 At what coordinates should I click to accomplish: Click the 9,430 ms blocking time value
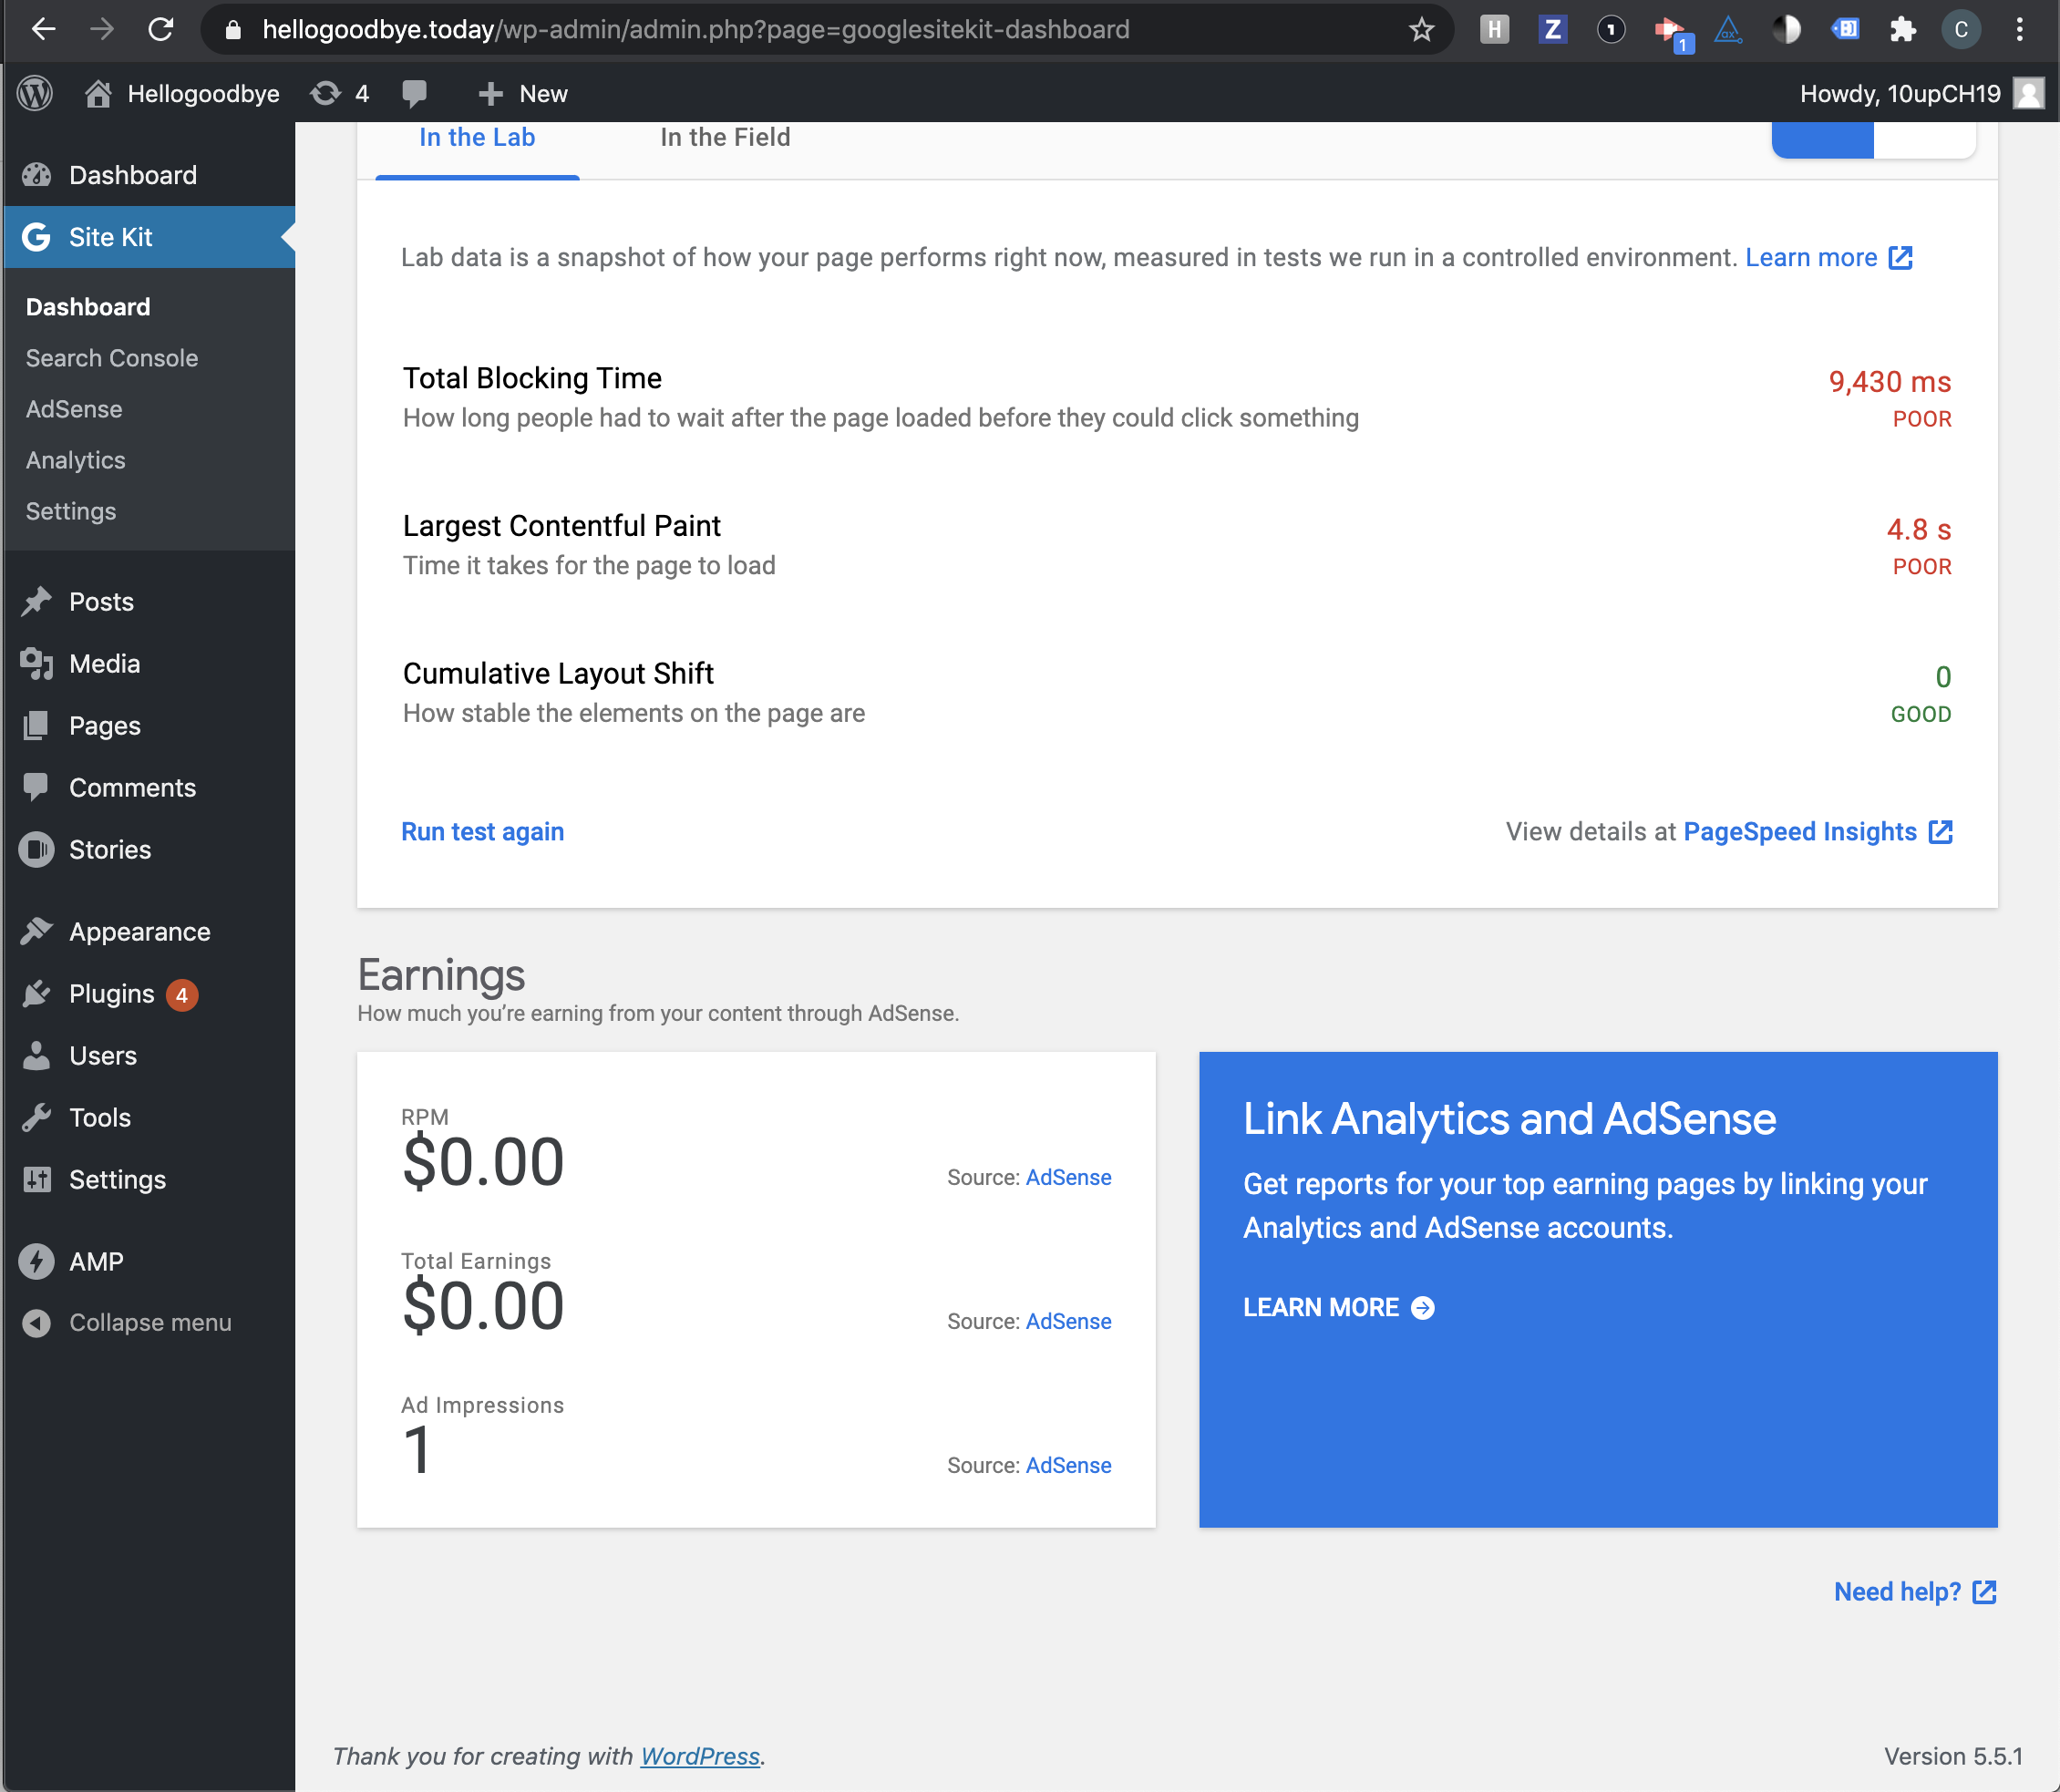click(1890, 382)
